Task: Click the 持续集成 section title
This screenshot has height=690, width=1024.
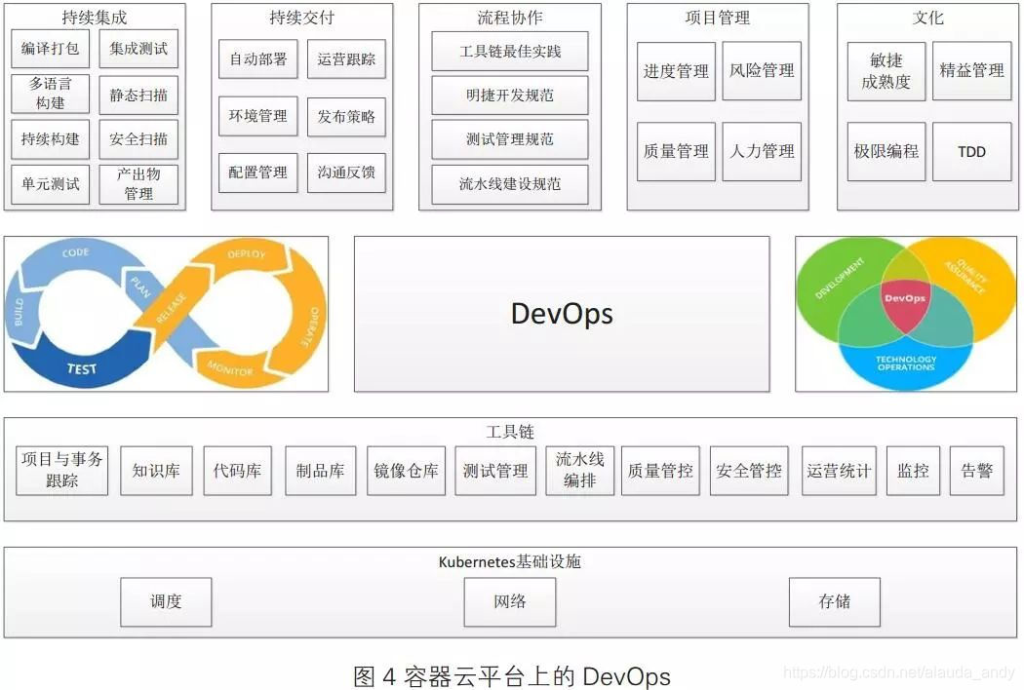Action: [95, 17]
